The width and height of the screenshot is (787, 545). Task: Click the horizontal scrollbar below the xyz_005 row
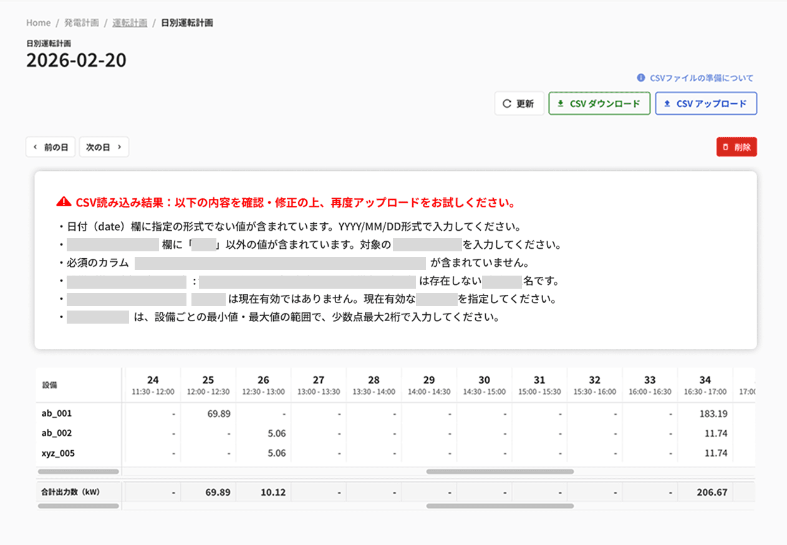click(x=500, y=472)
